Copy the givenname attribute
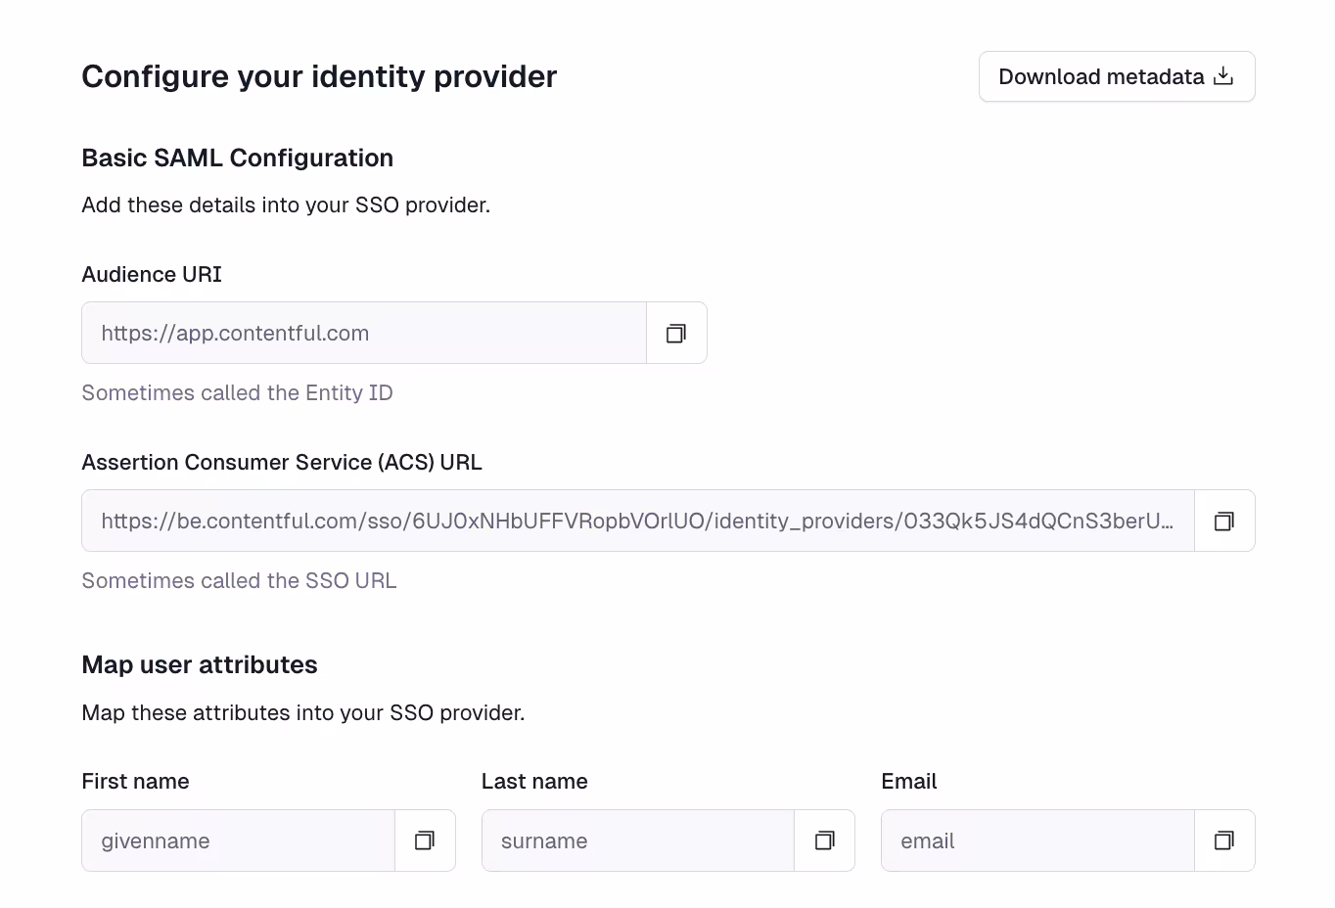Viewport: 1335px width, 908px height. click(425, 840)
